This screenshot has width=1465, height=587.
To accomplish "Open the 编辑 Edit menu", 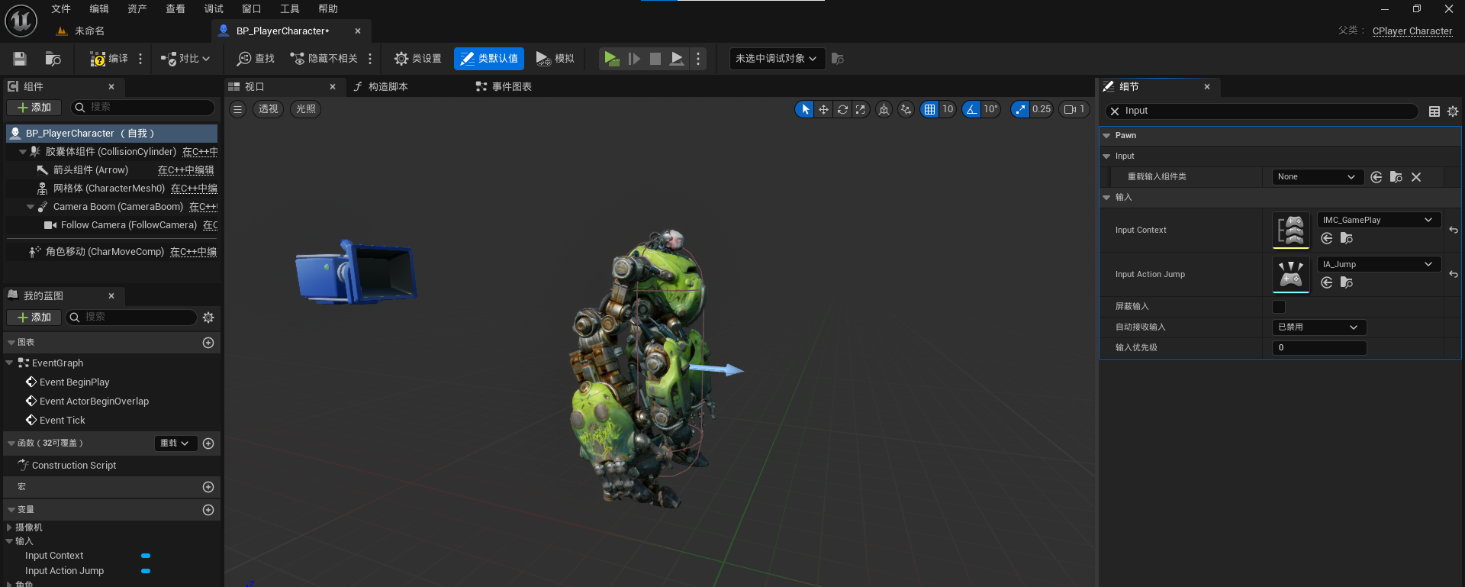I will point(99,8).
